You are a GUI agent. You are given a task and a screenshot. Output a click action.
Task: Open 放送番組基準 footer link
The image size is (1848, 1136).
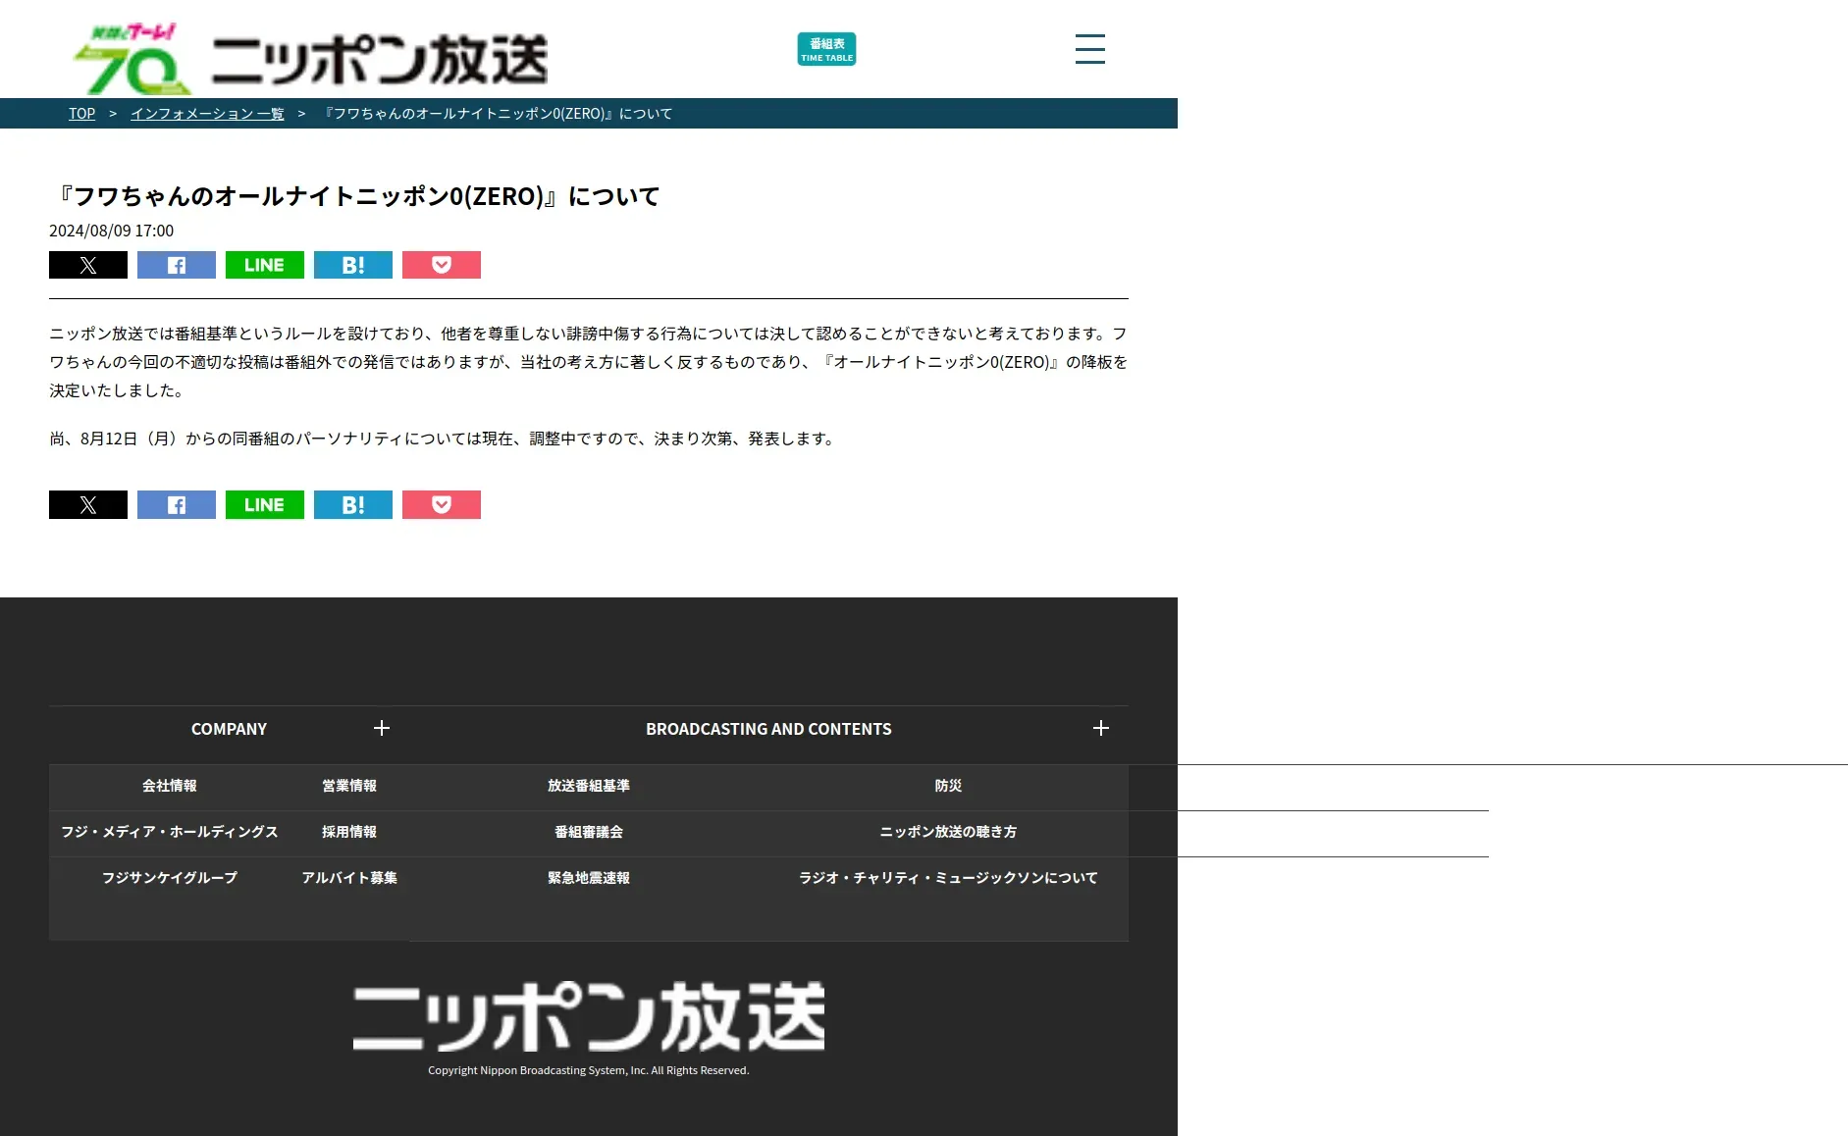click(589, 786)
